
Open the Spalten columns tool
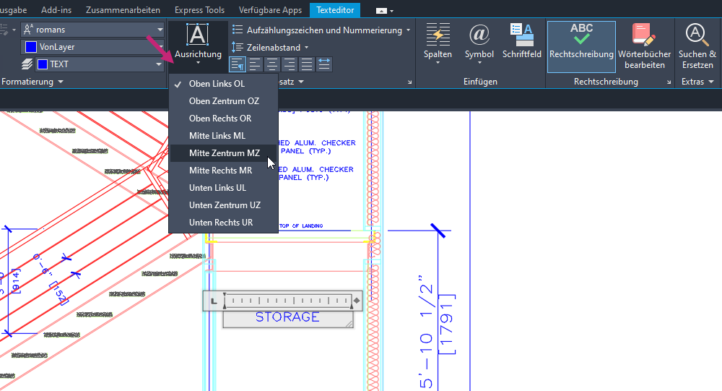coord(438,45)
